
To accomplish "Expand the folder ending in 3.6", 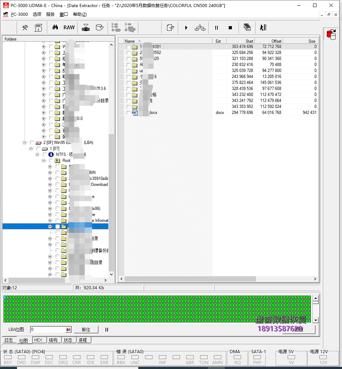I will (43, 89).
